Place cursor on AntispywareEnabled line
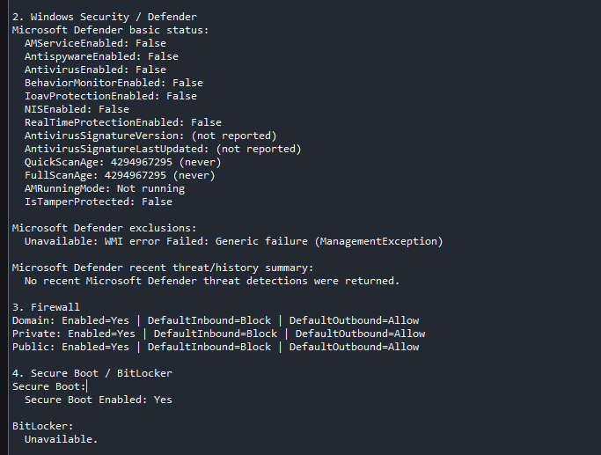 pos(101,56)
